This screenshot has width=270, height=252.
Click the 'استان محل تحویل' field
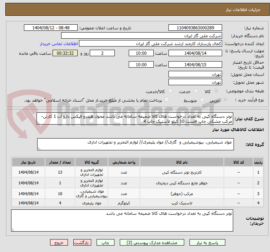pyautogui.click(x=195, y=74)
